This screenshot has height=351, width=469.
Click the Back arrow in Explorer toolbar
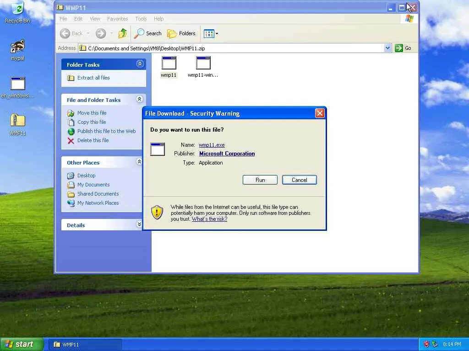[x=71, y=33]
